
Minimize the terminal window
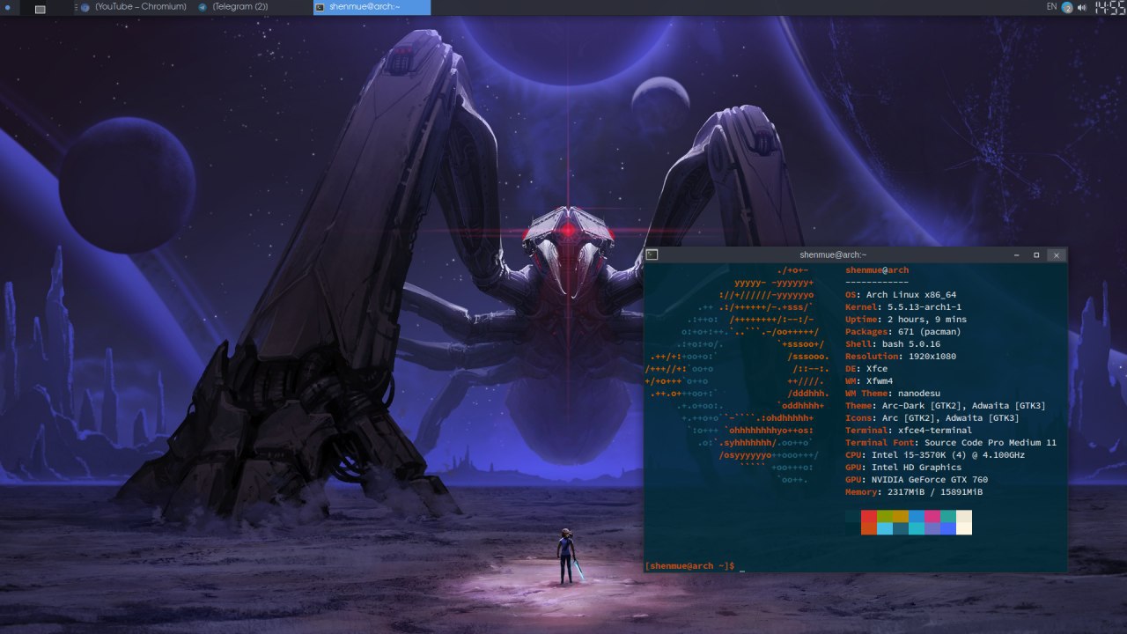click(x=1017, y=254)
